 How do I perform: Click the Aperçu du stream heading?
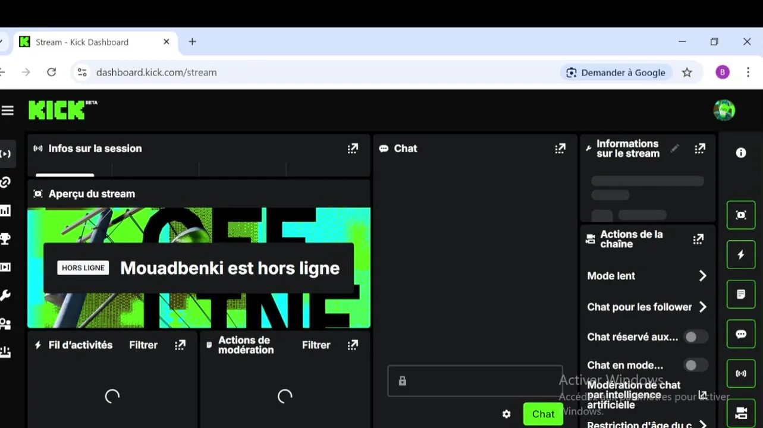tap(92, 194)
